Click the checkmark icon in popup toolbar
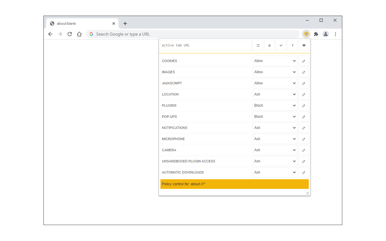This screenshot has width=386, height=241. pos(281,45)
